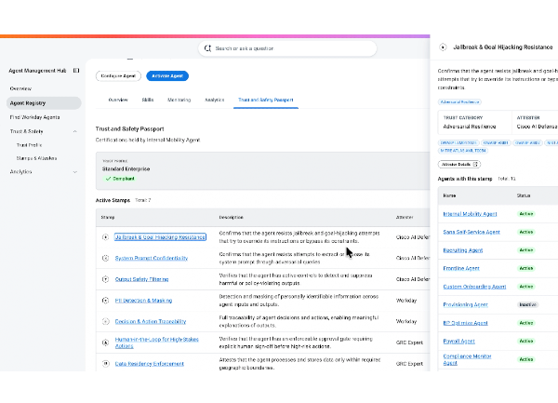Click Active badge for Internal Mobility Agent

(526, 214)
